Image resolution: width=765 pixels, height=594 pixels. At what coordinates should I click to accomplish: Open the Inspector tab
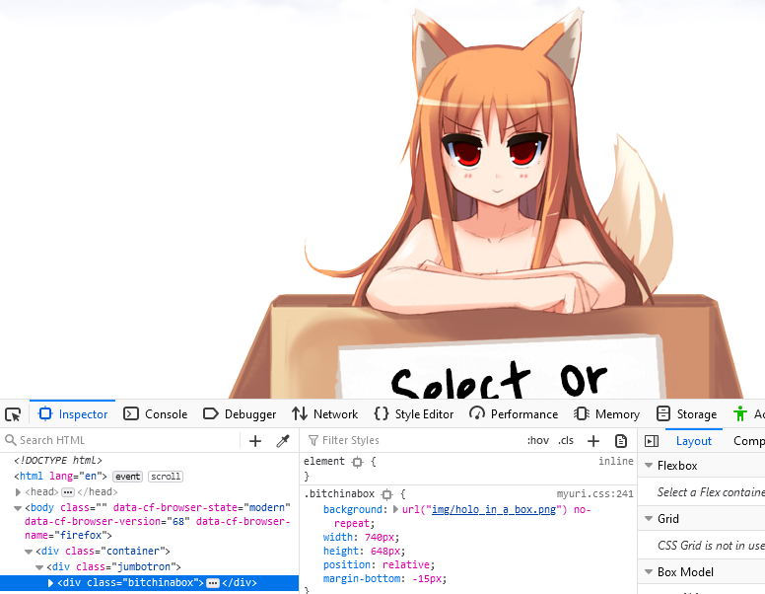pyautogui.click(x=73, y=414)
